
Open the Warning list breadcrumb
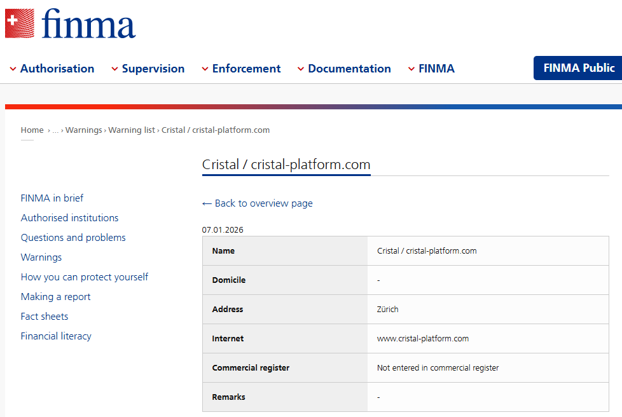tap(132, 130)
